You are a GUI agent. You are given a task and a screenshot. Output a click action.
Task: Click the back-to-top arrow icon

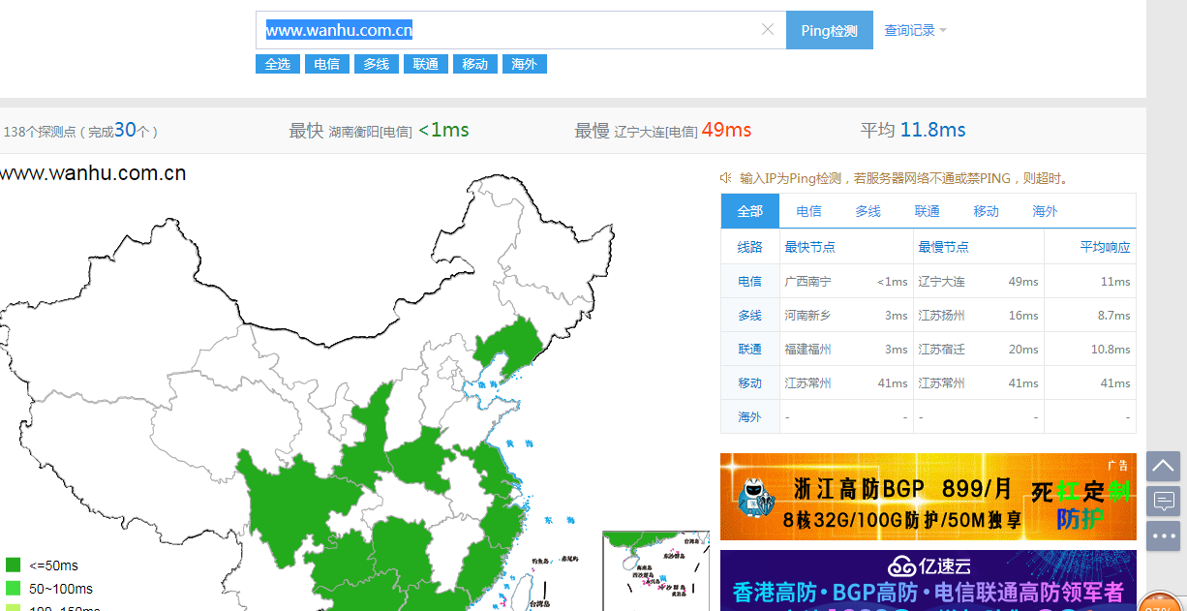(1163, 466)
